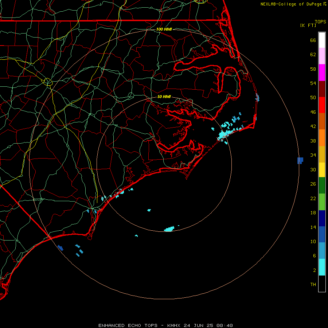Viewport: 328px width, 328px height.
Task: Pick the light green legend swatch
Action: [x=322, y=202]
